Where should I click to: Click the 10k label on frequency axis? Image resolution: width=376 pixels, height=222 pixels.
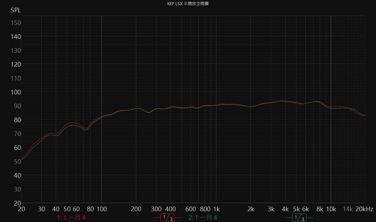[331, 209]
